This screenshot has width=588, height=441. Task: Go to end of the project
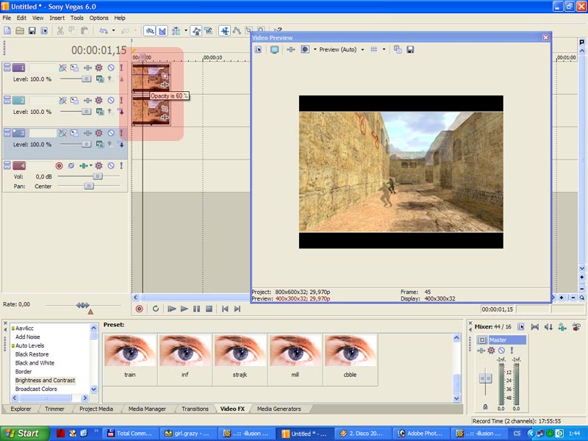coord(237,309)
